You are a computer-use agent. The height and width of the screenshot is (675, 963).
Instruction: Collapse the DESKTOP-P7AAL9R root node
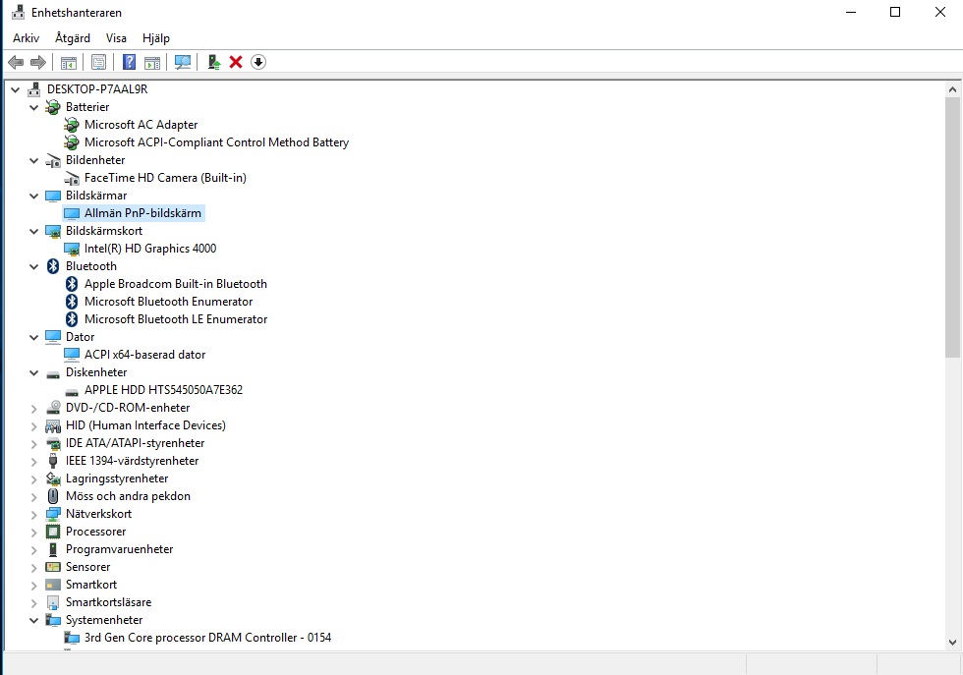[16, 89]
